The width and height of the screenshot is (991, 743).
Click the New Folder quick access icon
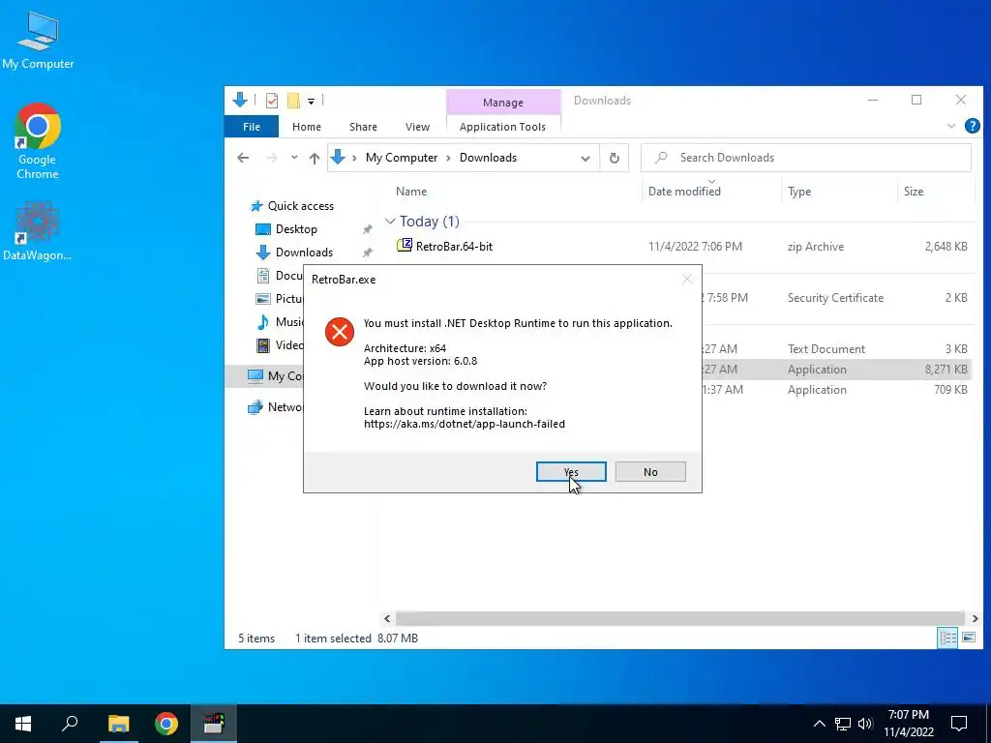click(x=293, y=101)
